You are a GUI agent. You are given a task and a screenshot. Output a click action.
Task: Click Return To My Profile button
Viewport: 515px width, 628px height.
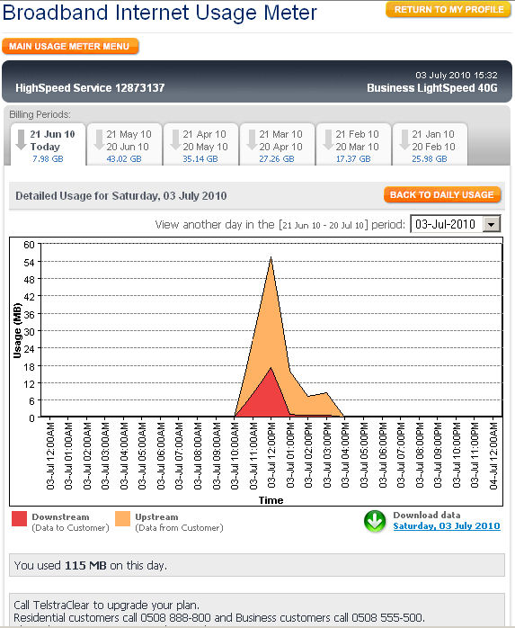click(x=448, y=10)
